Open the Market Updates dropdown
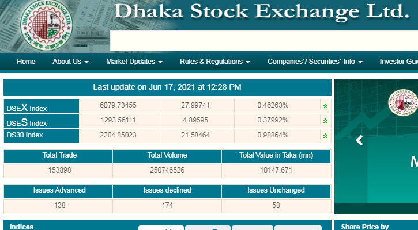 click(x=134, y=62)
